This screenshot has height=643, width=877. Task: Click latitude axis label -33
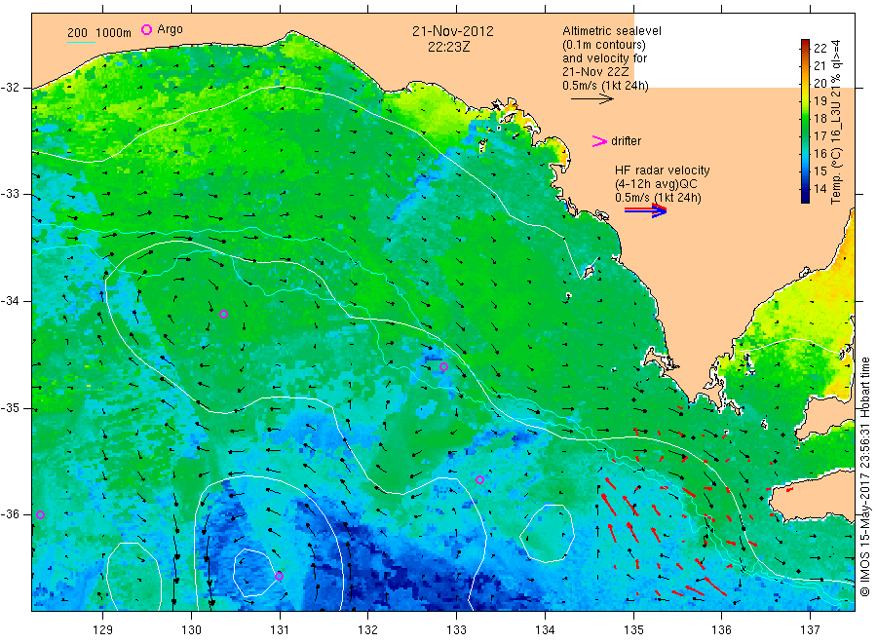click(10, 194)
